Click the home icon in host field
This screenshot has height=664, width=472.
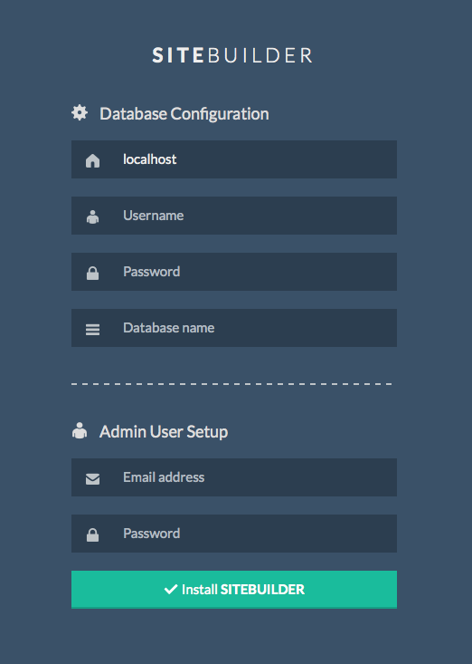92,160
